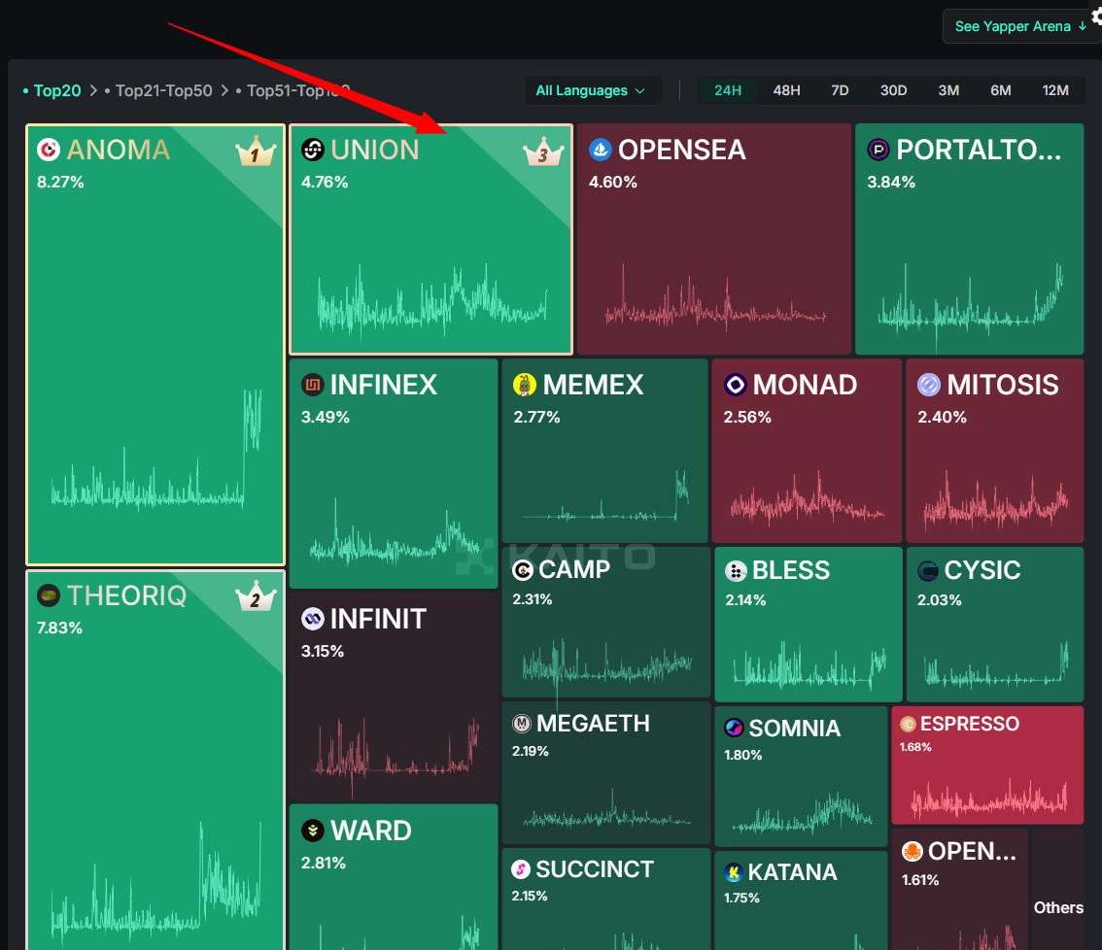Click the OPEN... 1.61% value
The image size is (1102, 950).
pos(920,880)
